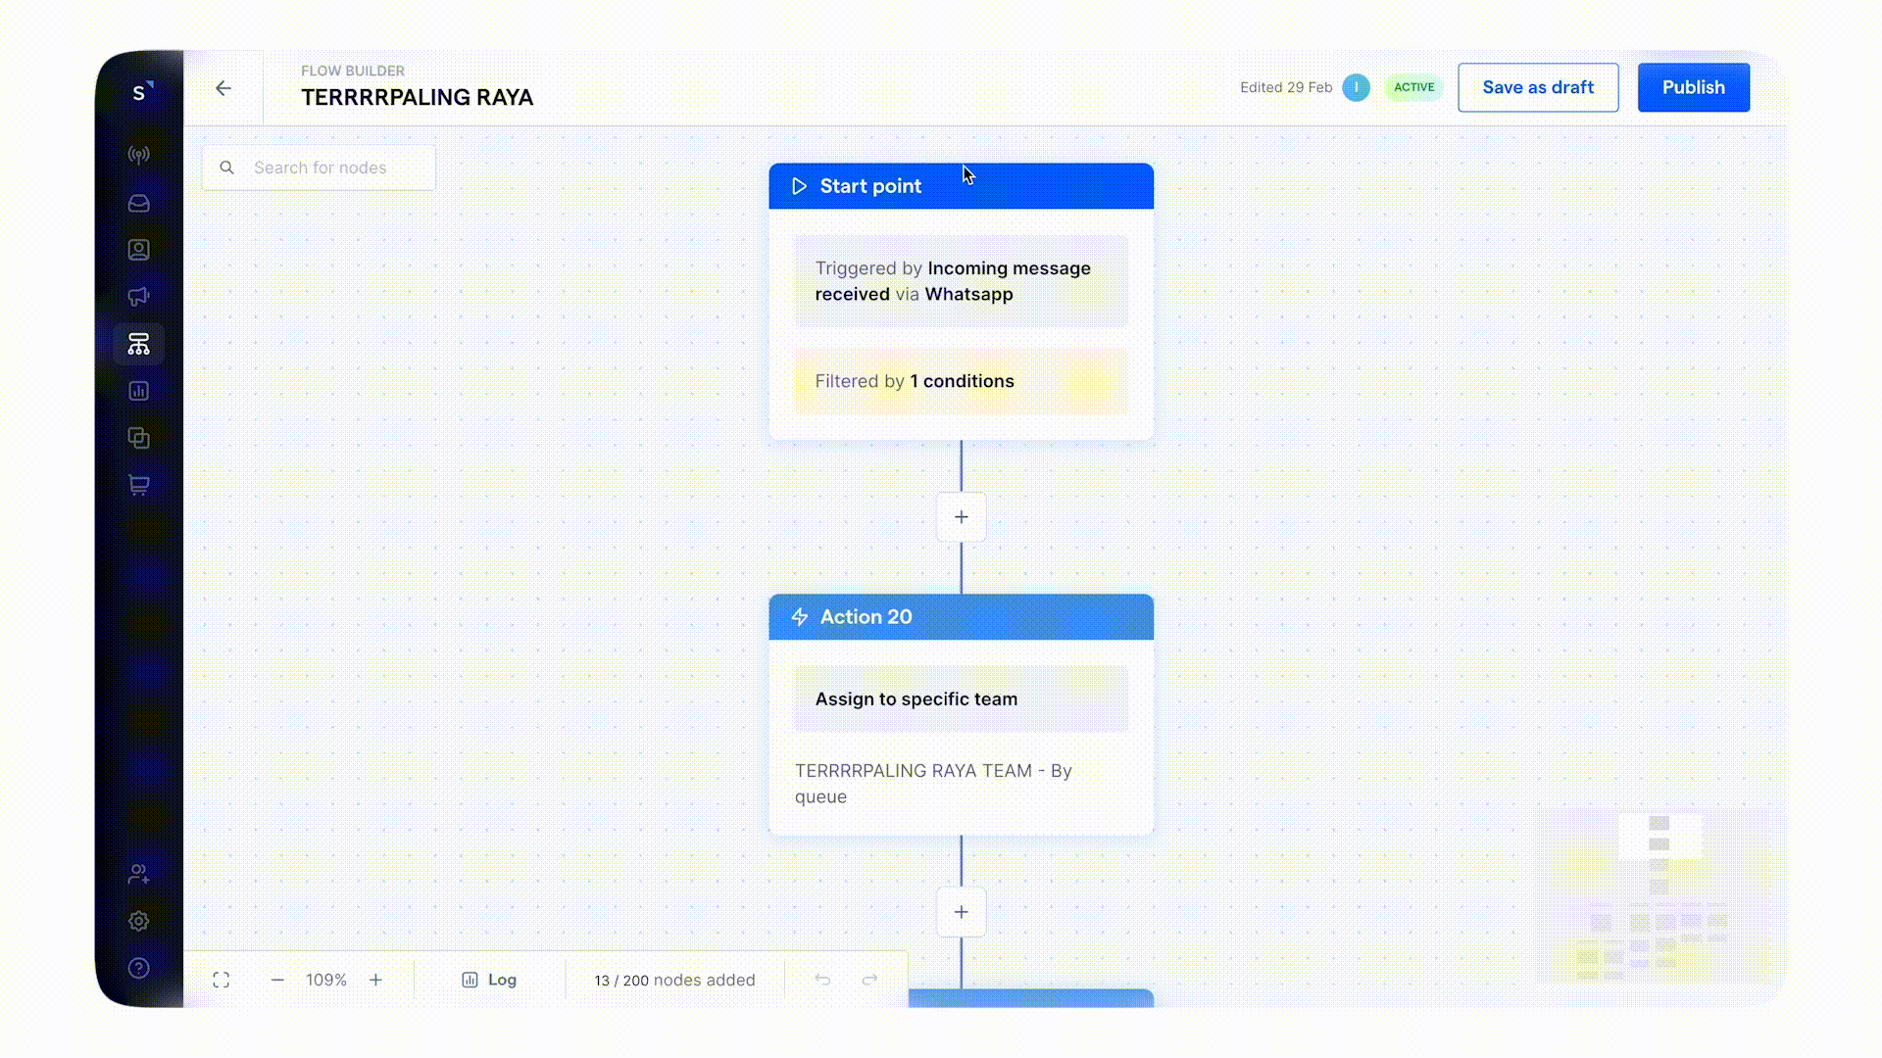Open the contacts panel icon
The height and width of the screenshot is (1058, 1882).
pos(138,250)
